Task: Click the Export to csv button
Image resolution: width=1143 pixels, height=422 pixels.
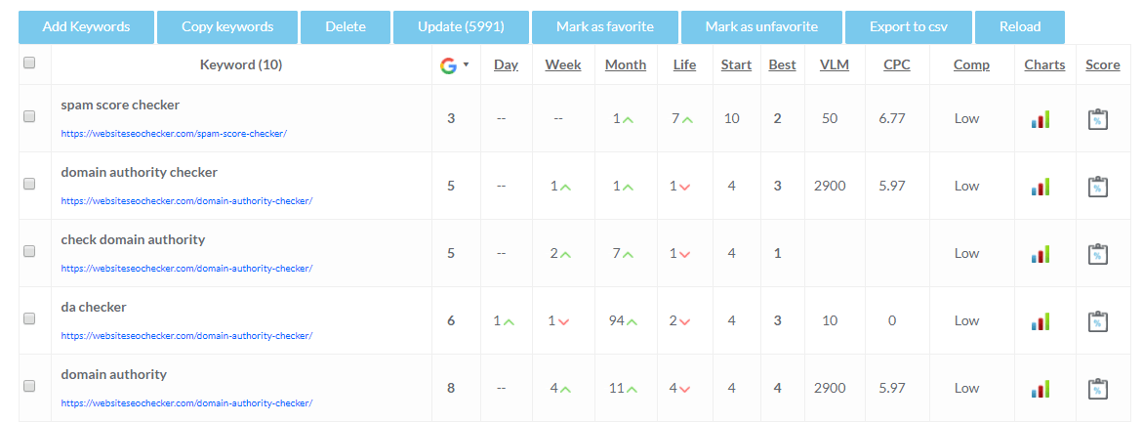Action: tap(909, 27)
